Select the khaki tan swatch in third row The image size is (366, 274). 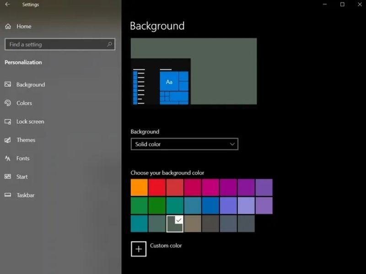pos(193,224)
